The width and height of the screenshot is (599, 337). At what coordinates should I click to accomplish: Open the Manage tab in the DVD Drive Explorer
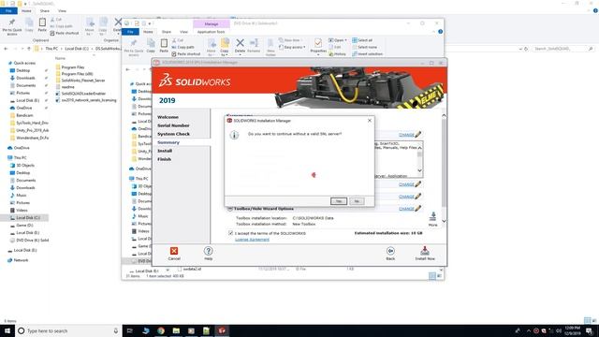[x=212, y=24]
